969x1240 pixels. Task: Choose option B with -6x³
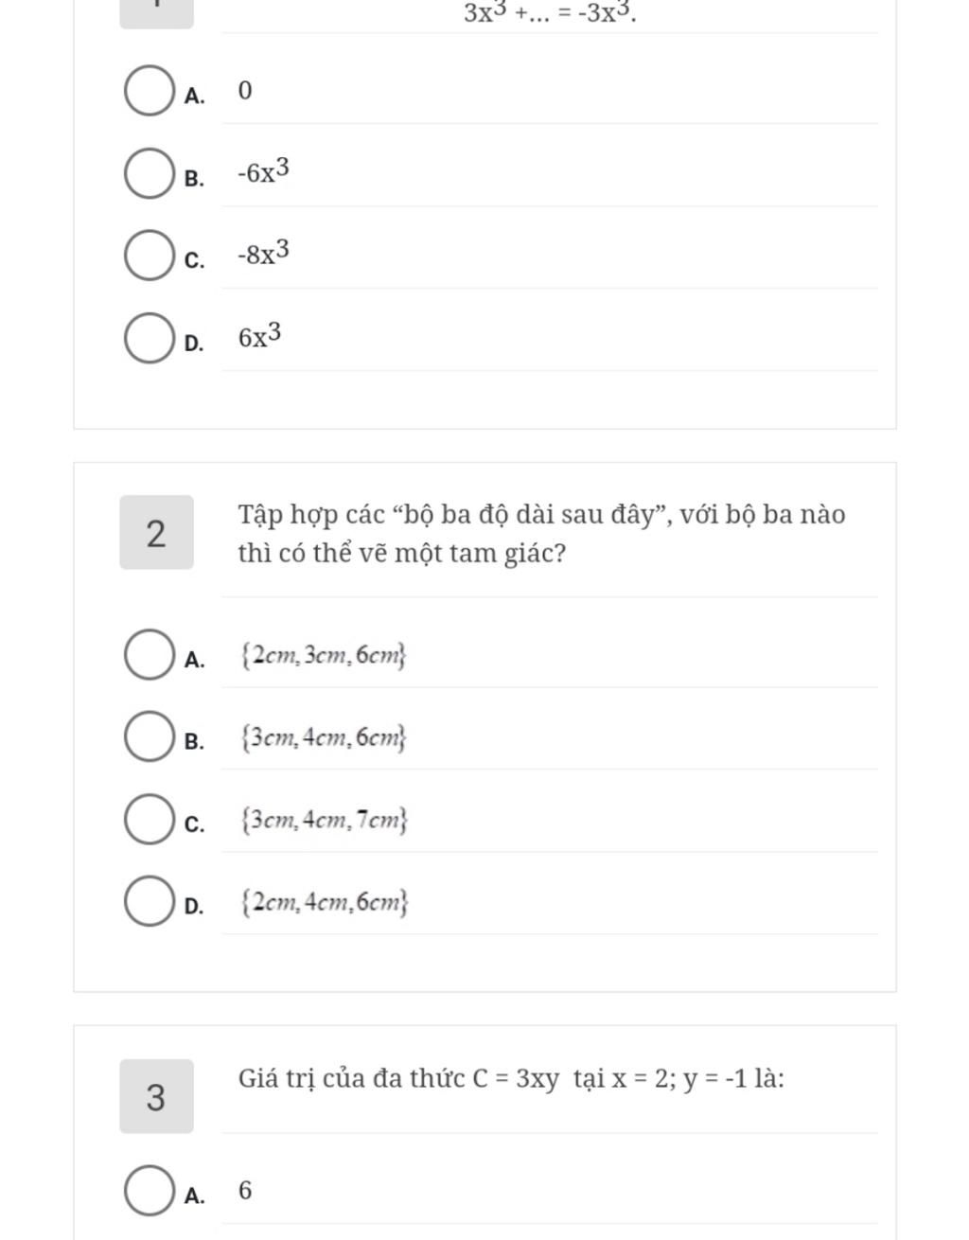click(149, 174)
